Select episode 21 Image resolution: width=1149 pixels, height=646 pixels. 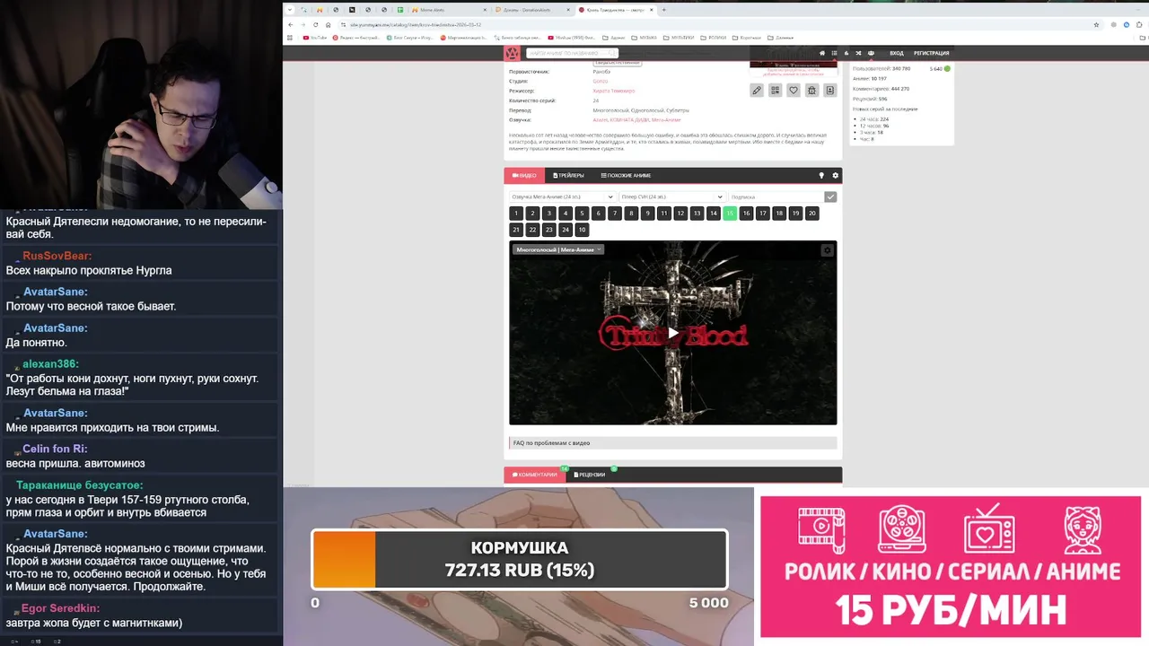[515, 230]
